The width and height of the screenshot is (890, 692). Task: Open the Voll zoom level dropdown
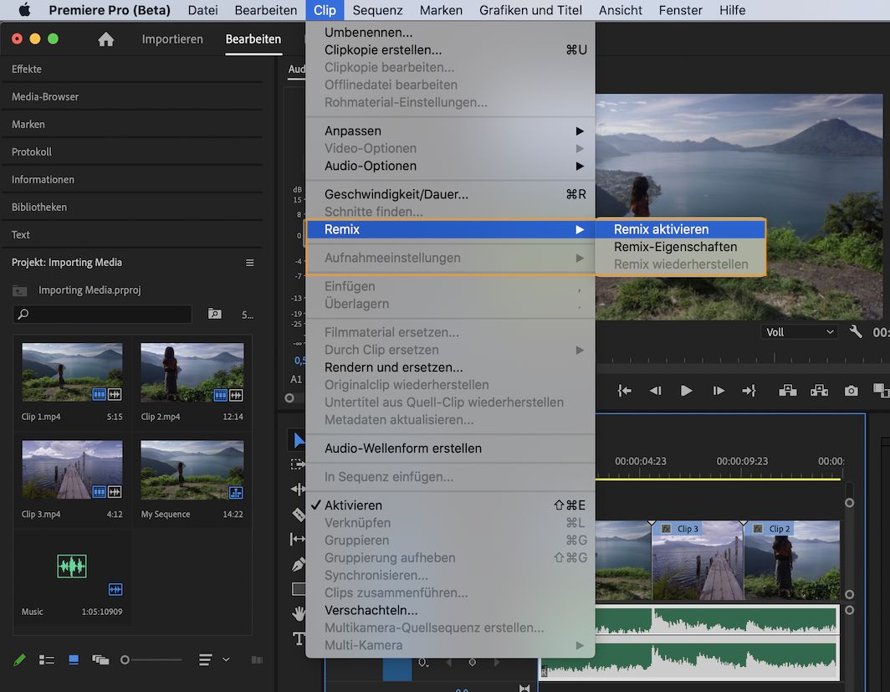(798, 331)
